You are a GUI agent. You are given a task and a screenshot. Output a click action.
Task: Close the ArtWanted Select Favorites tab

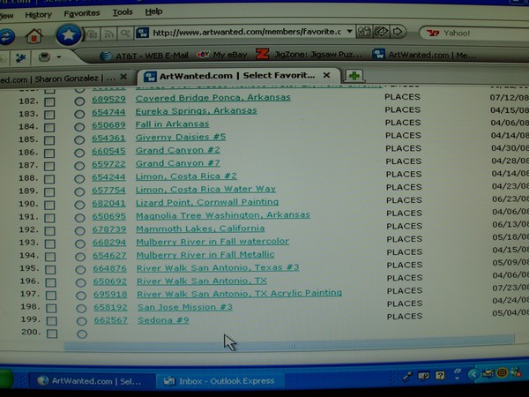pos(326,75)
